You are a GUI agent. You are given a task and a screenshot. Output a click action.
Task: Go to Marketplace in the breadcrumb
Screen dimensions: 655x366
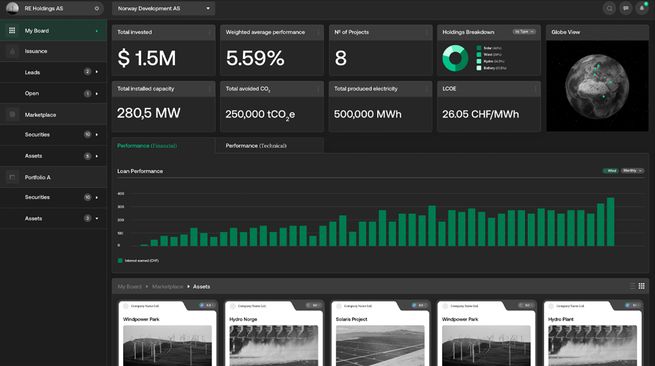[x=168, y=286]
